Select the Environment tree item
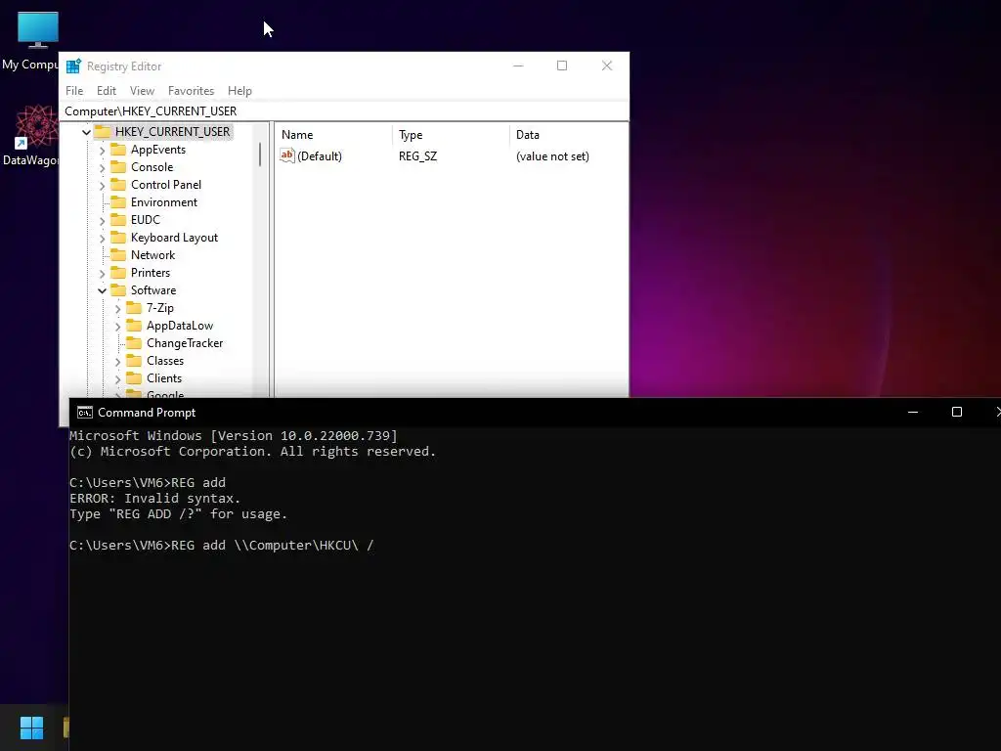The image size is (1001, 751). click(x=164, y=202)
